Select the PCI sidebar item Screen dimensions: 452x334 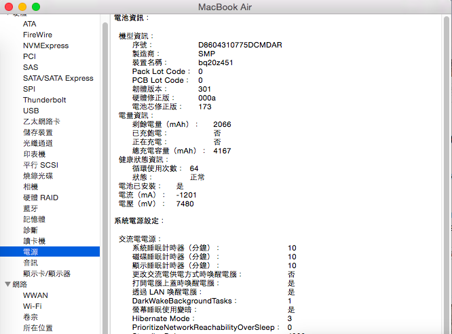[x=29, y=56]
